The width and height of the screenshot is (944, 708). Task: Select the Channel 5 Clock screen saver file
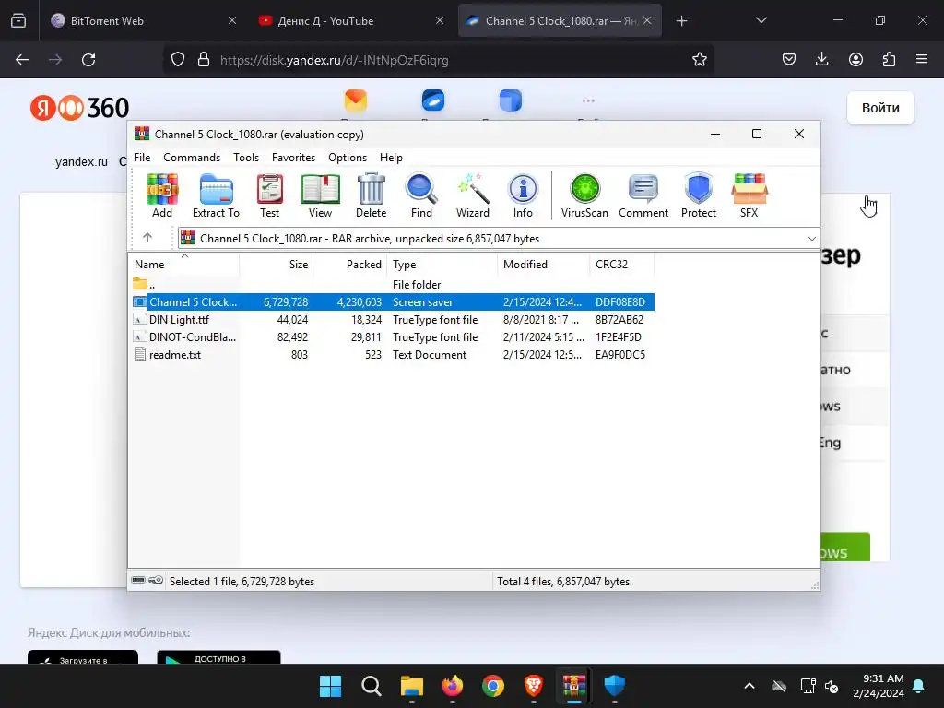pos(391,301)
